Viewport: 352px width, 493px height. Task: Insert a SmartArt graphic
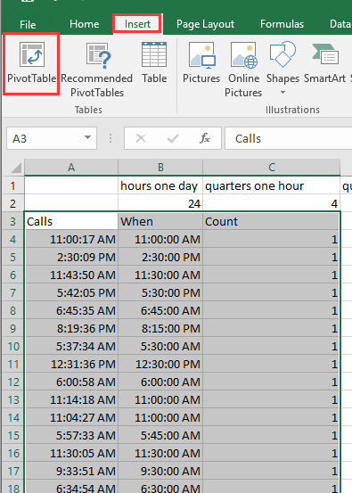[324, 63]
